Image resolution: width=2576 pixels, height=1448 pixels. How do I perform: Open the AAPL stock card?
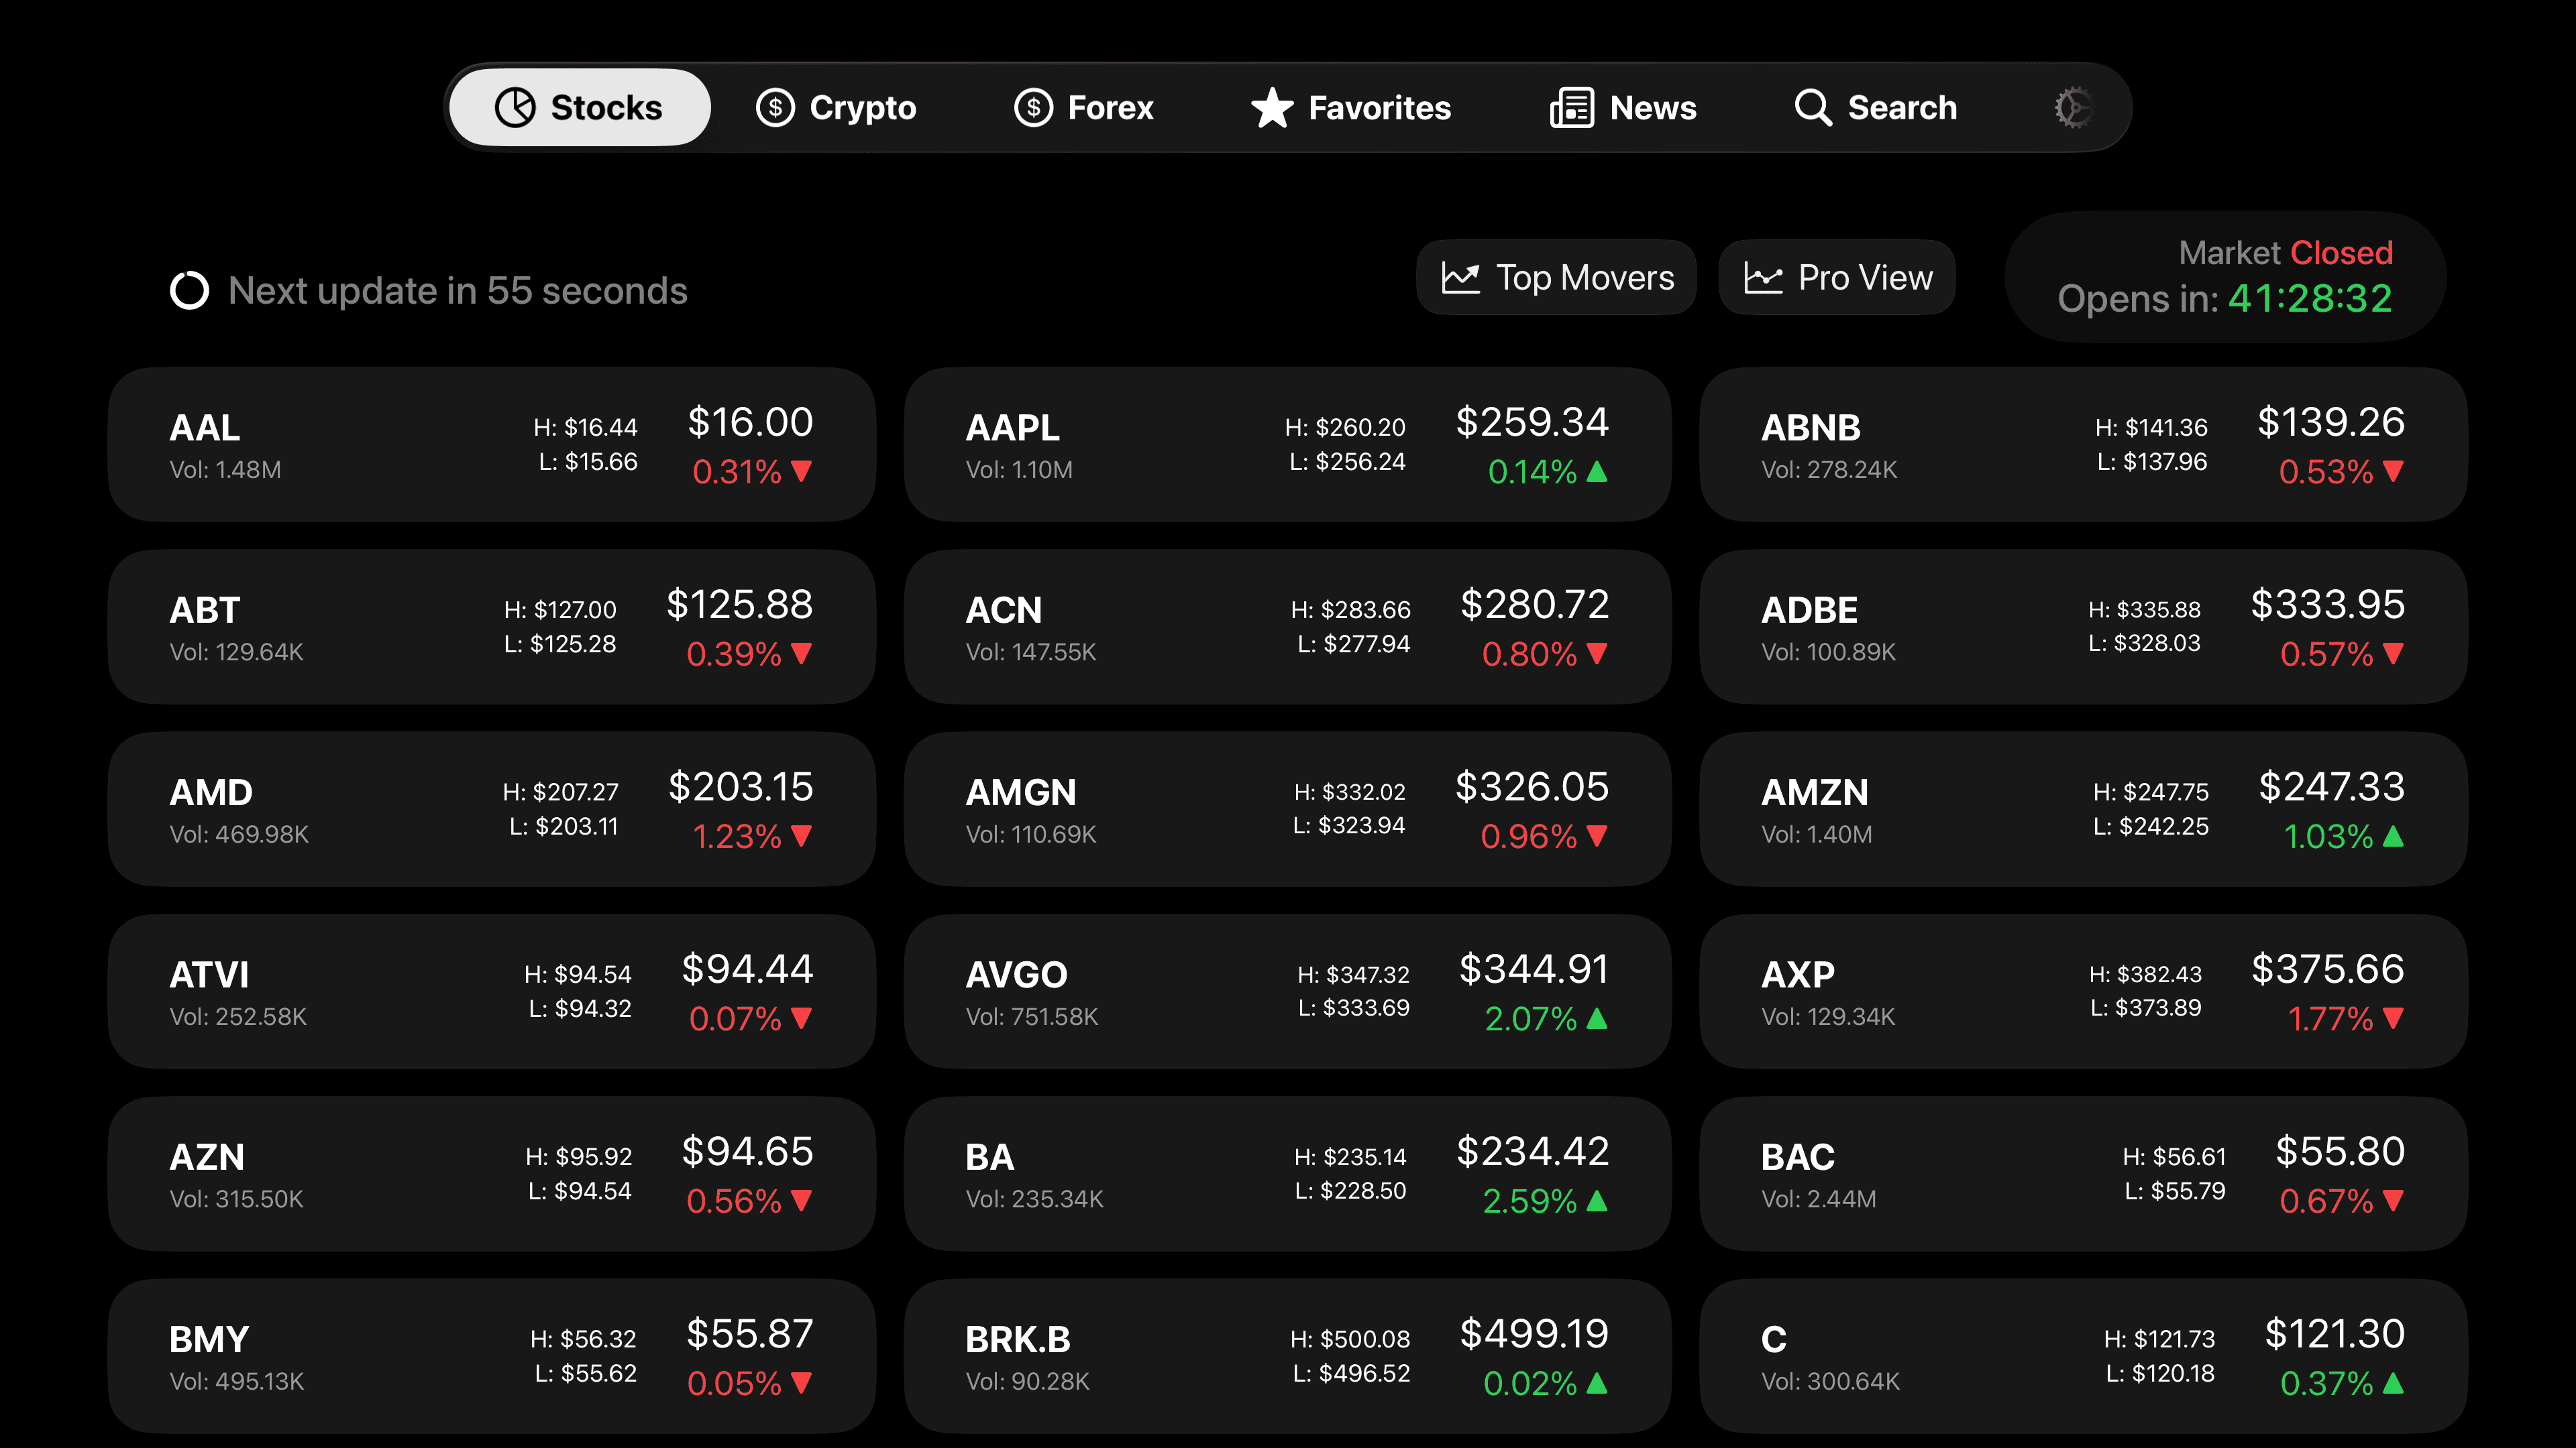tap(1289, 444)
